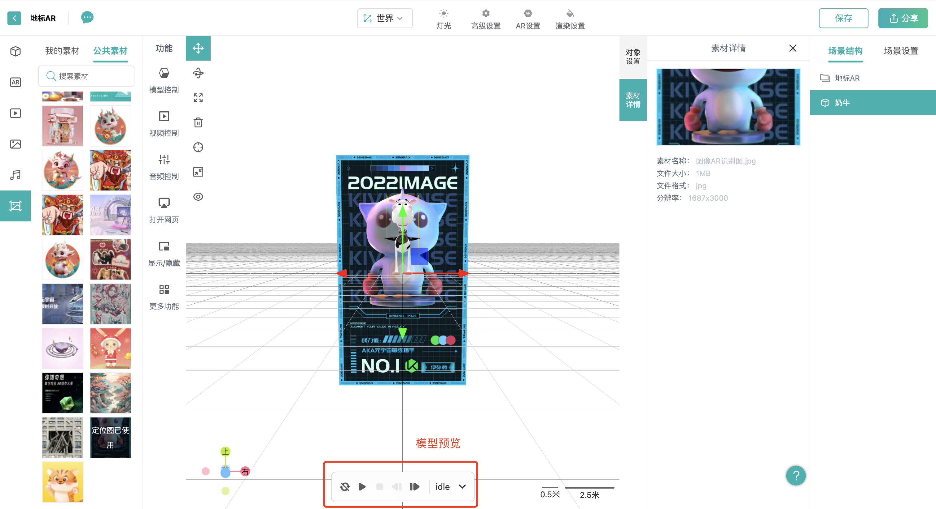This screenshot has height=509, width=936.
Task: Switch to 我的素材 tab
Action: pos(62,51)
